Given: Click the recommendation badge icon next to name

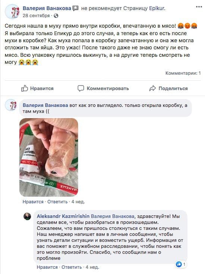Looking at the screenshot, I should tap(75, 8).
